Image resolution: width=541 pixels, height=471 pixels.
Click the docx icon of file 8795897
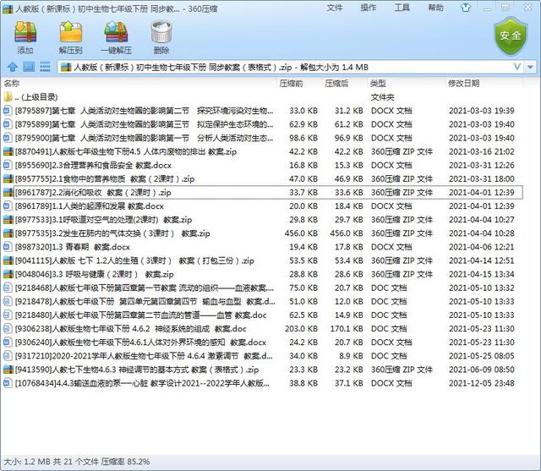8,111
